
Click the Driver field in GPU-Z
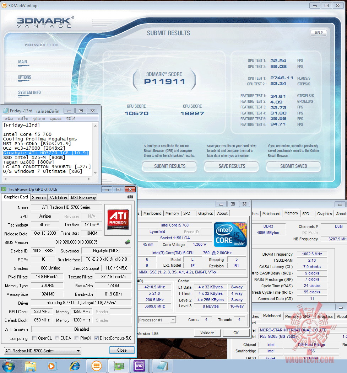81,303
